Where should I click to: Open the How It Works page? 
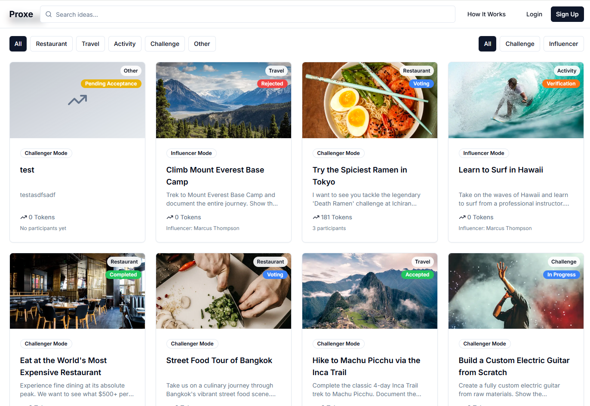click(486, 14)
